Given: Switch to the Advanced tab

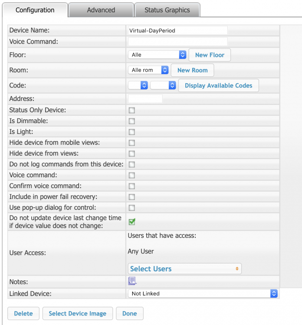Looking at the screenshot, I should click(x=101, y=10).
